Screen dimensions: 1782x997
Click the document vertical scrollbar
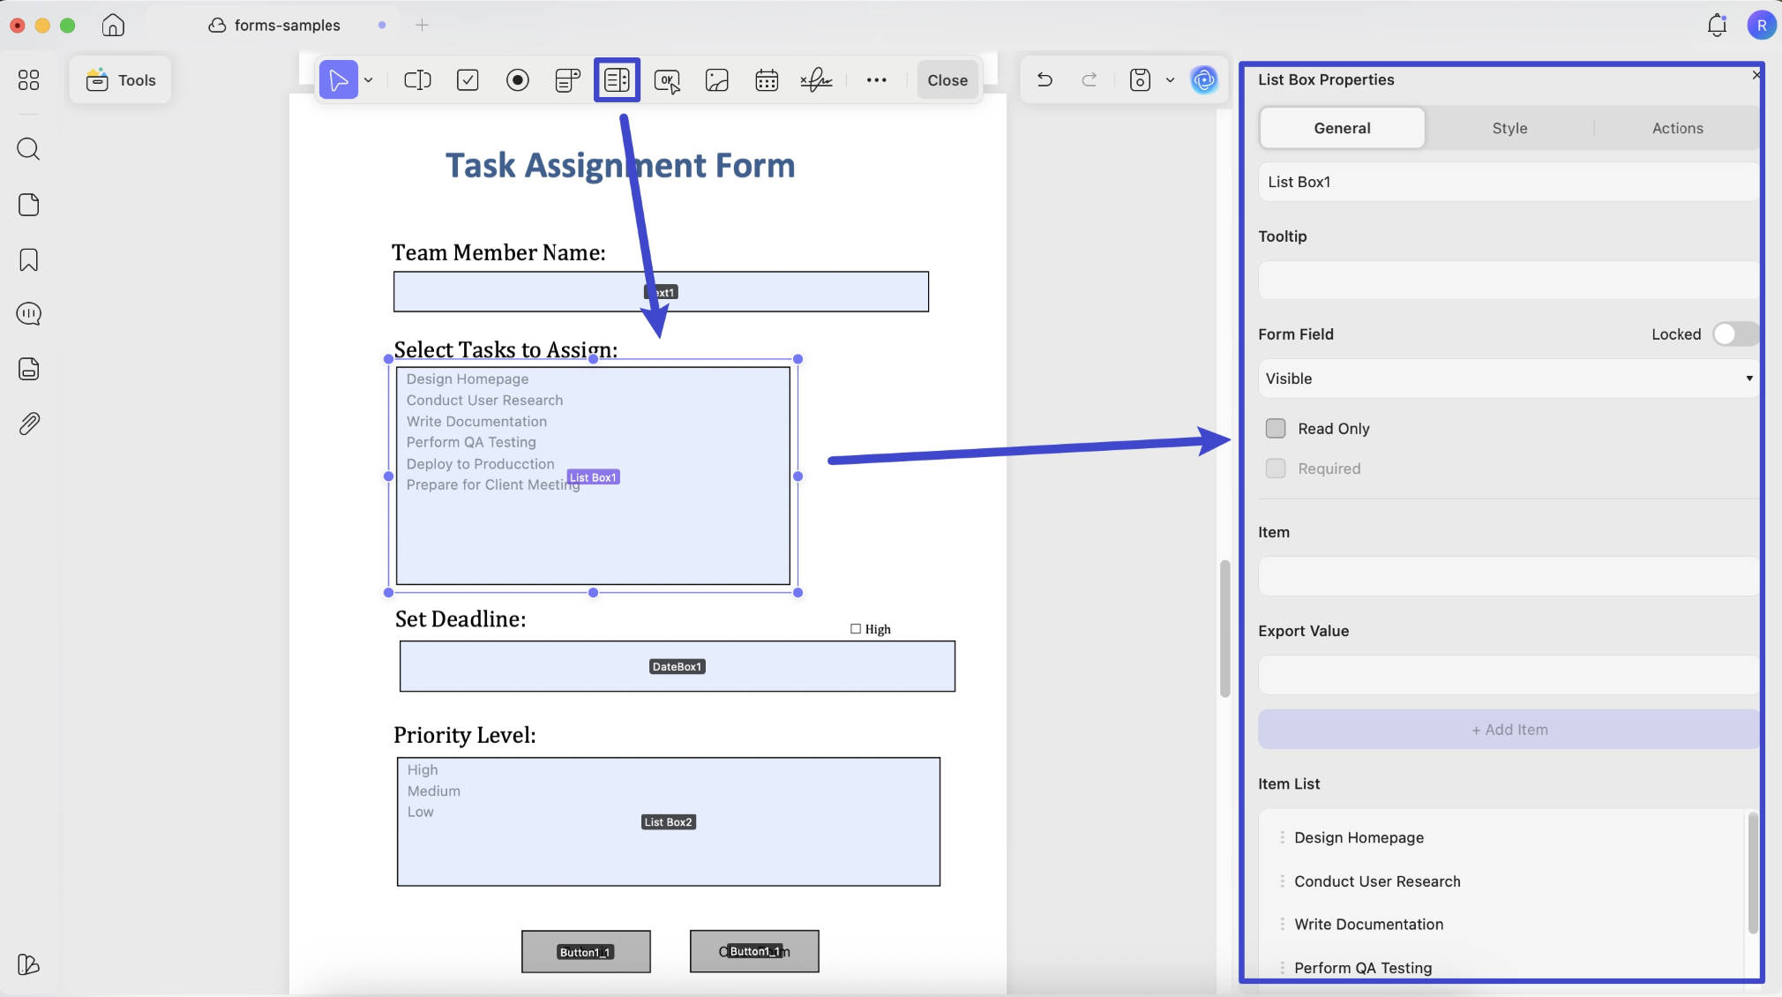1224,628
